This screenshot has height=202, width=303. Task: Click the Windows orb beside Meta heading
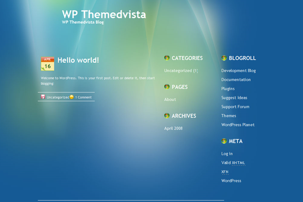point(224,141)
